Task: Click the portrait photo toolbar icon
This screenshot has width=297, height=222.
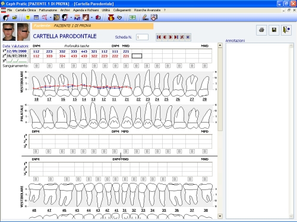Action: point(86,18)
